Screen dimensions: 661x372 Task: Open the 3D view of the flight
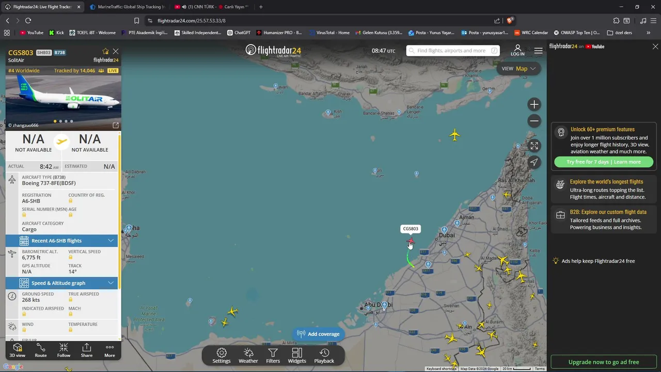click(17, 350)
